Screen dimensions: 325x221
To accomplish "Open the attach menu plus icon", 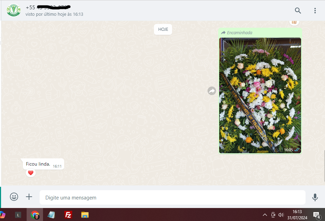I will 29,197.
